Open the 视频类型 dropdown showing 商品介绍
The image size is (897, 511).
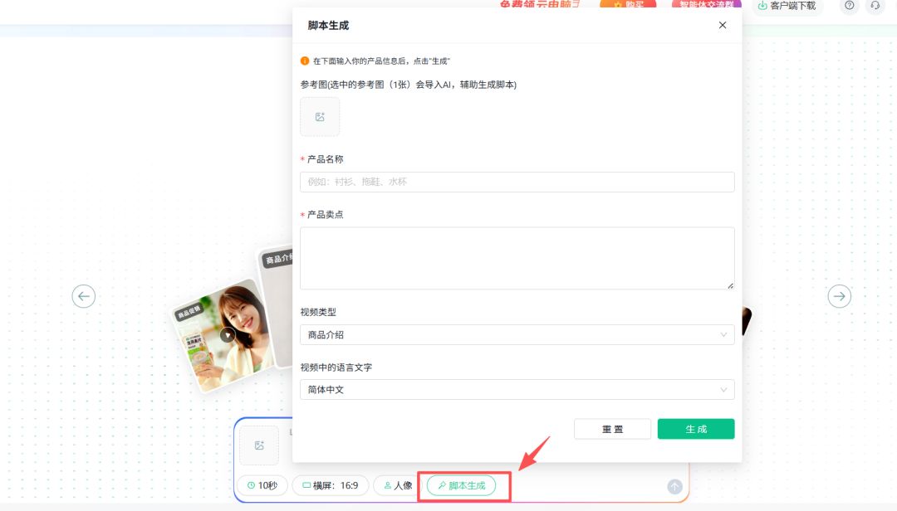click(517, 335)
